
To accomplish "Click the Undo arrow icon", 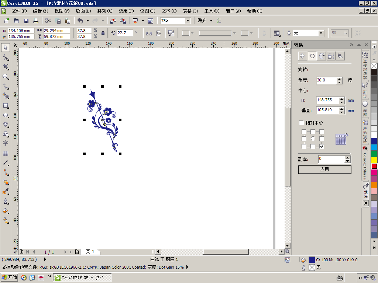I will tap(80, 21).
